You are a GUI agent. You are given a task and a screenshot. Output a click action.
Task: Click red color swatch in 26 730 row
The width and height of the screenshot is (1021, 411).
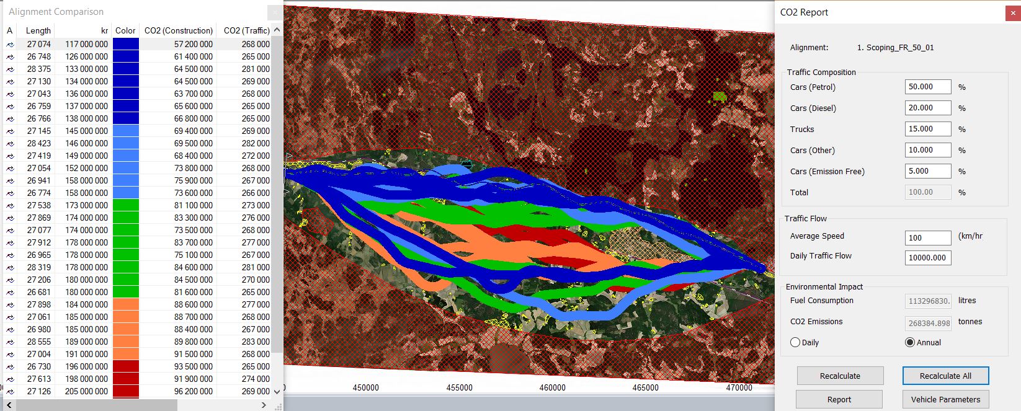pos(126,367)
